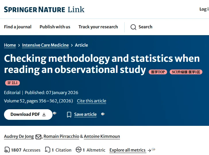
Task: Click the Accesses metric icon
Action: 7,150
